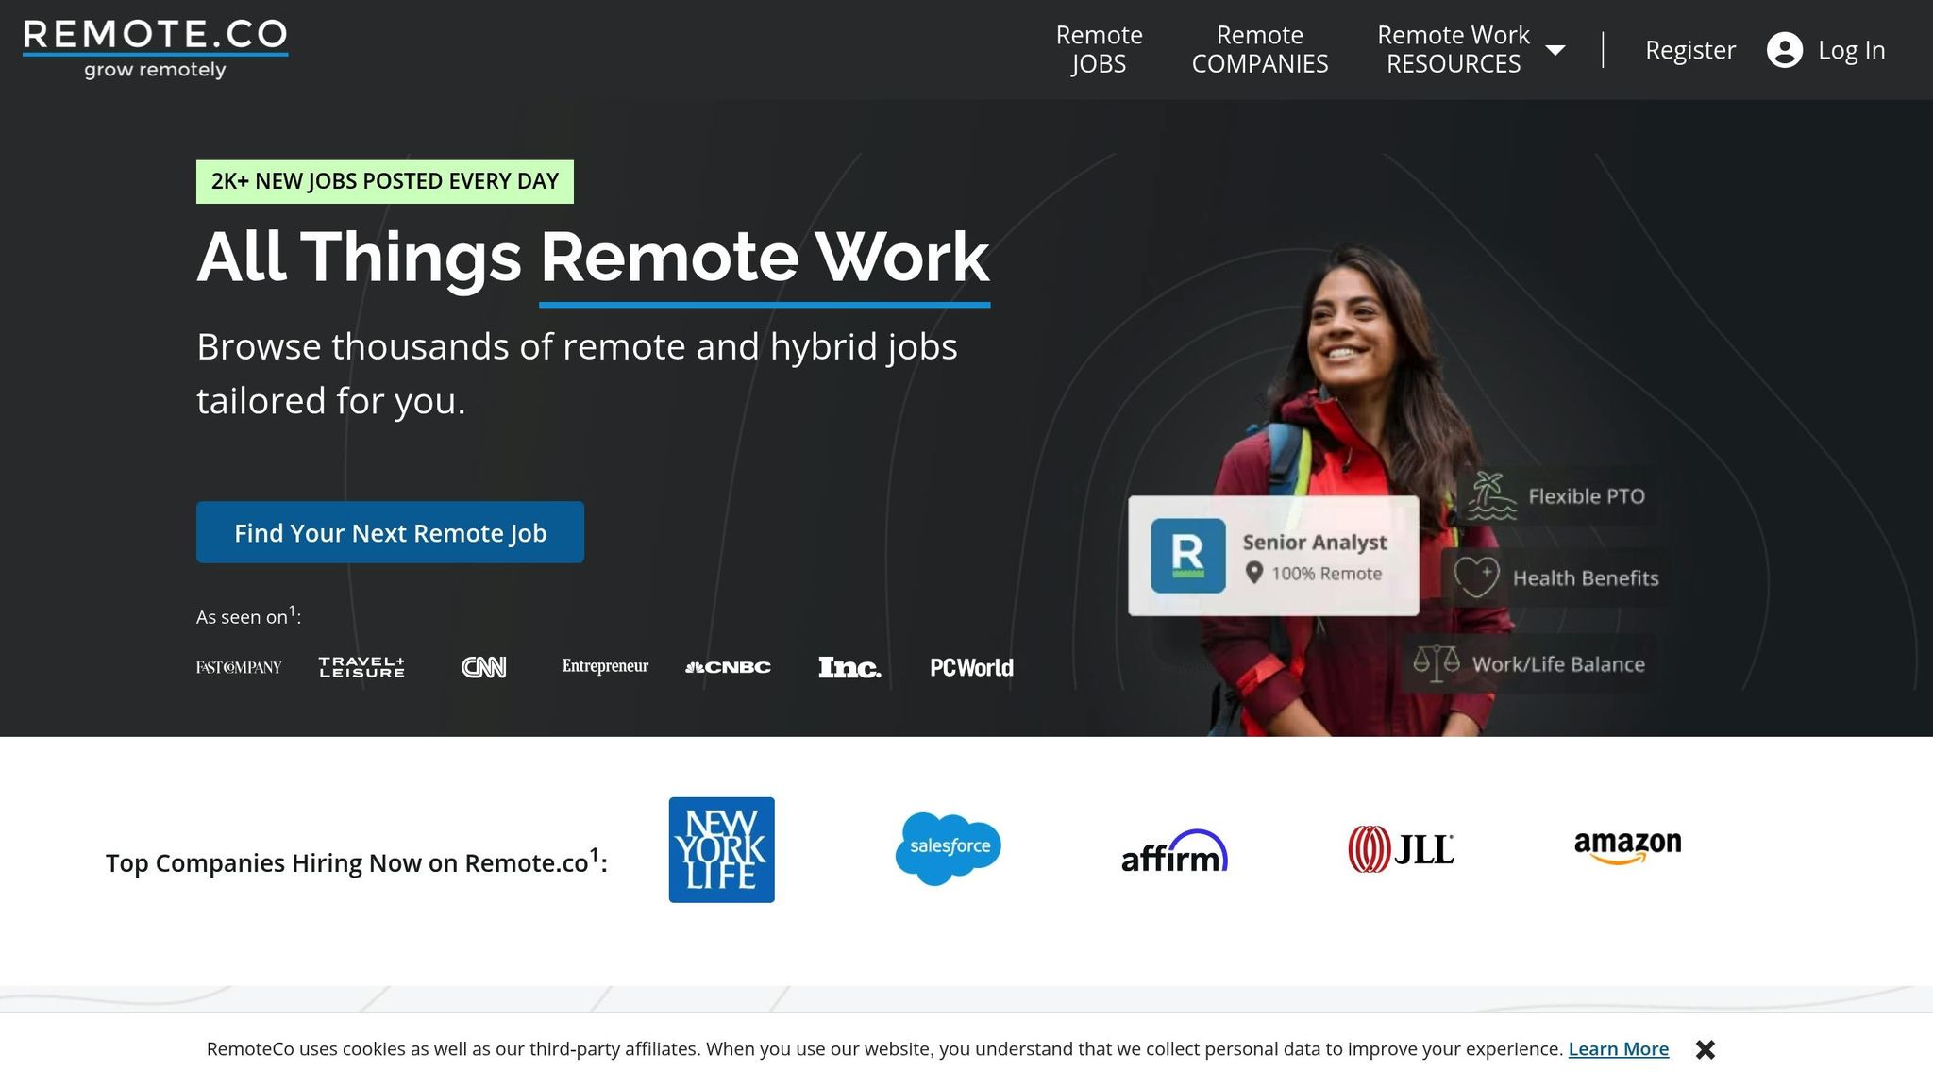Image resolution: width=1933 pixels, height=1087 pixels.
Task: Click the user account icon next to Log In
Action: pos(1784,50)
